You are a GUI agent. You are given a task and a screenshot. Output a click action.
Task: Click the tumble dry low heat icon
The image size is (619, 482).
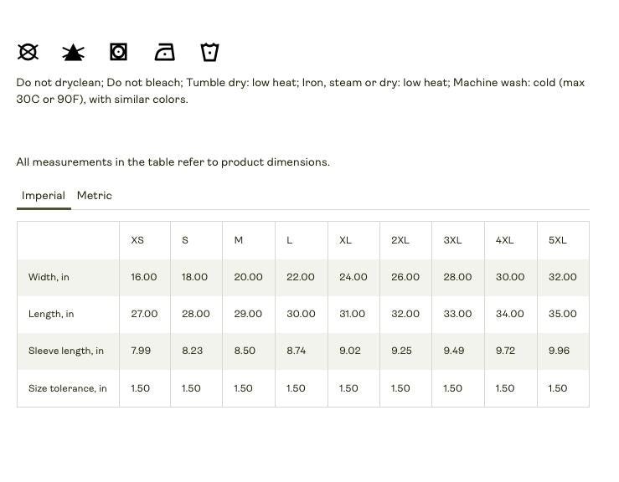pyautogui.click(x=118, y=52)
